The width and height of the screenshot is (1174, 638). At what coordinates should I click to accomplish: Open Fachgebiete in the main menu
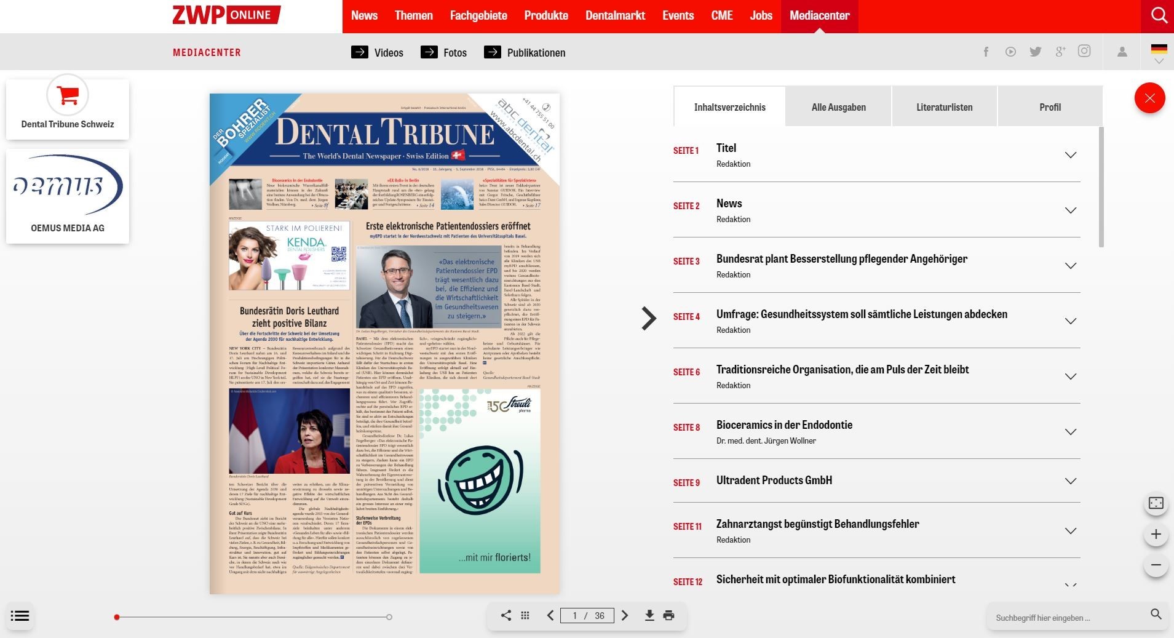tap(478, 15)
